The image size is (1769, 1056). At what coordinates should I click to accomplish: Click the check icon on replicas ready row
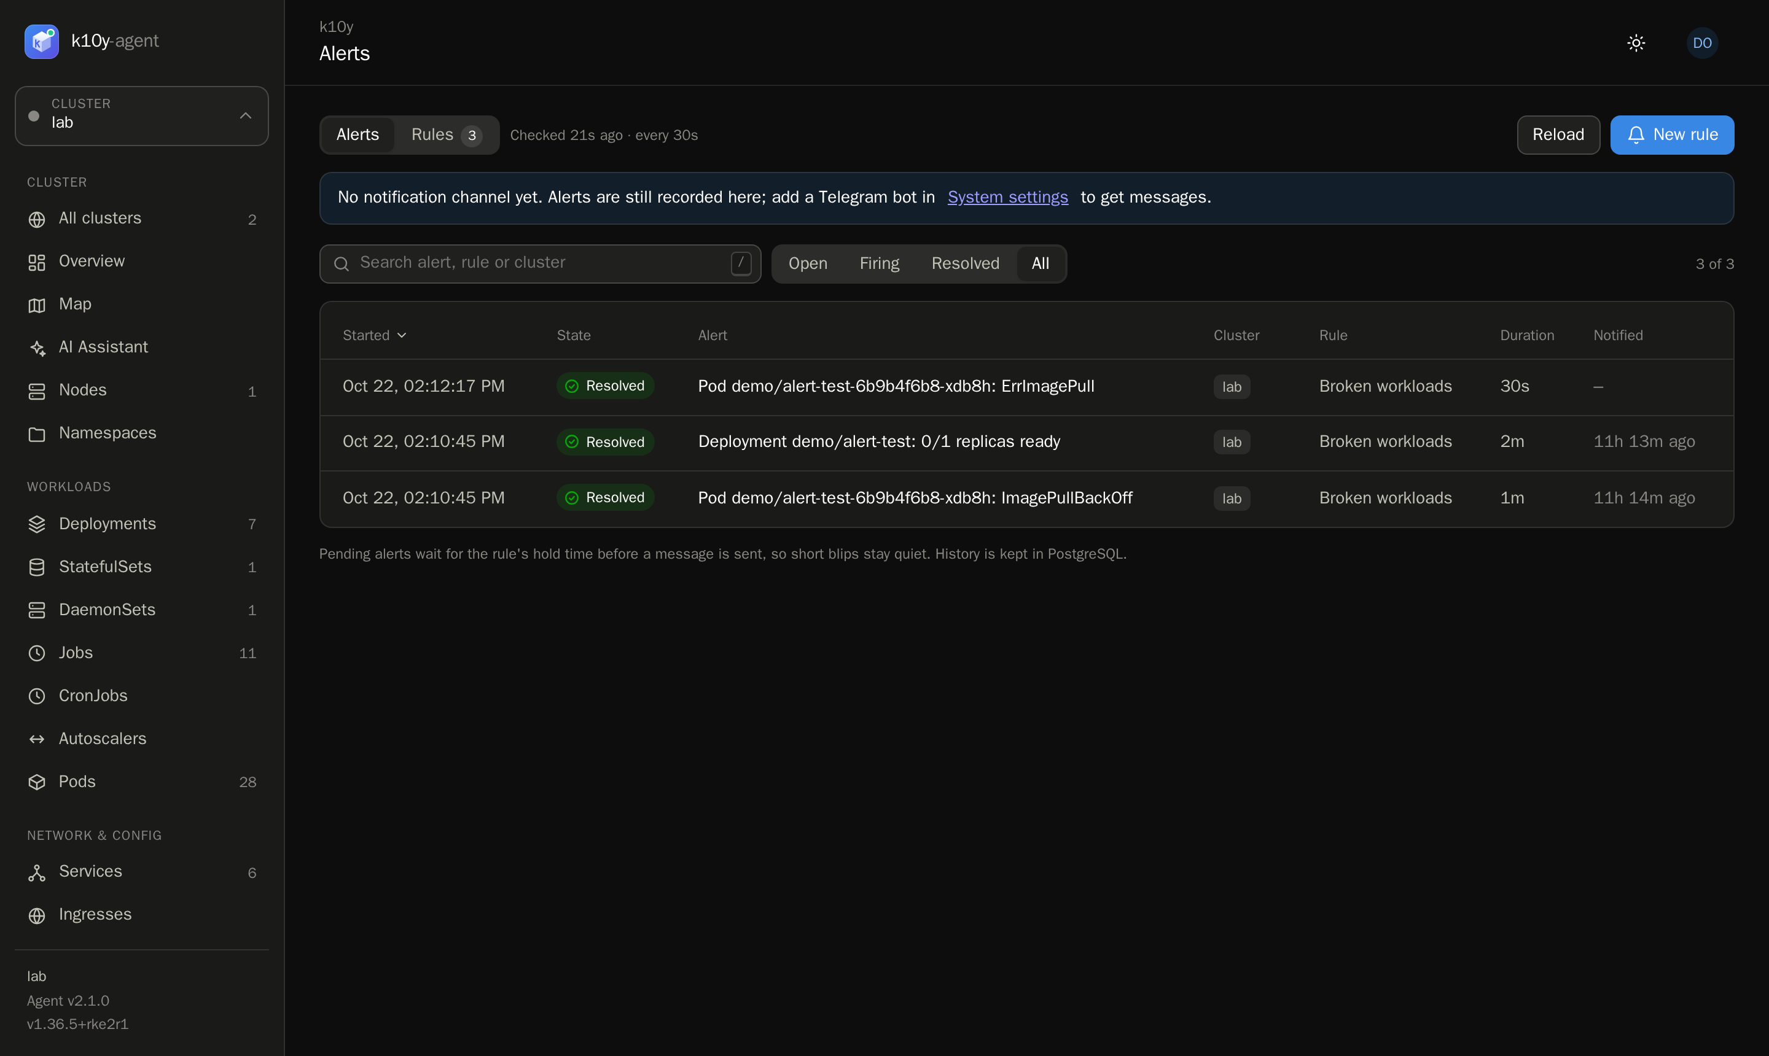pyautogui.click(x=572, y=442)
